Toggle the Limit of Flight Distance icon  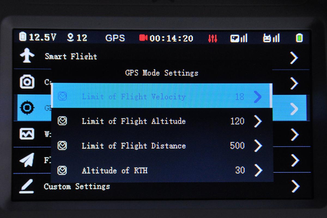[x=62, y=146]
